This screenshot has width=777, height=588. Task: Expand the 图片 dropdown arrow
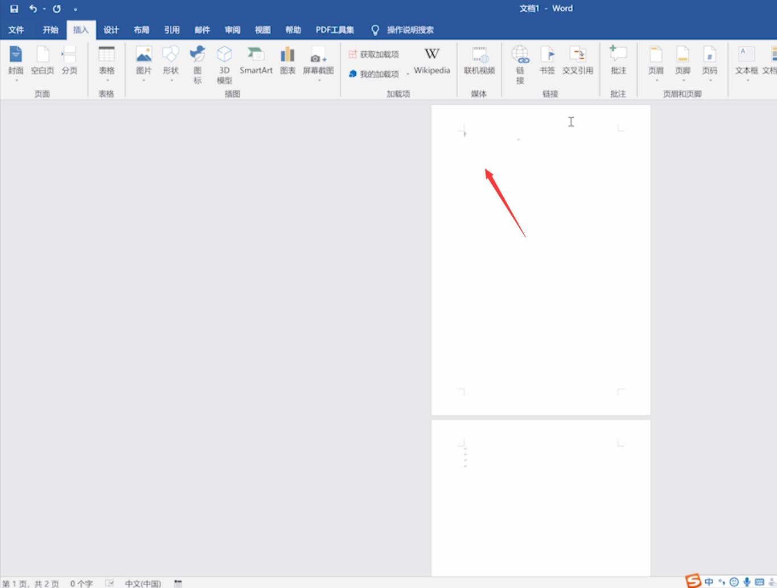(x=144, y=81)
